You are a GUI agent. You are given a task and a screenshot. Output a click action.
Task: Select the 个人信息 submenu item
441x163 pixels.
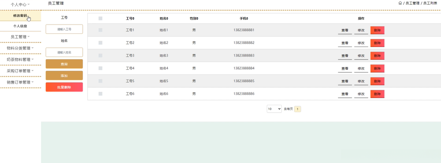pos(20,26)
